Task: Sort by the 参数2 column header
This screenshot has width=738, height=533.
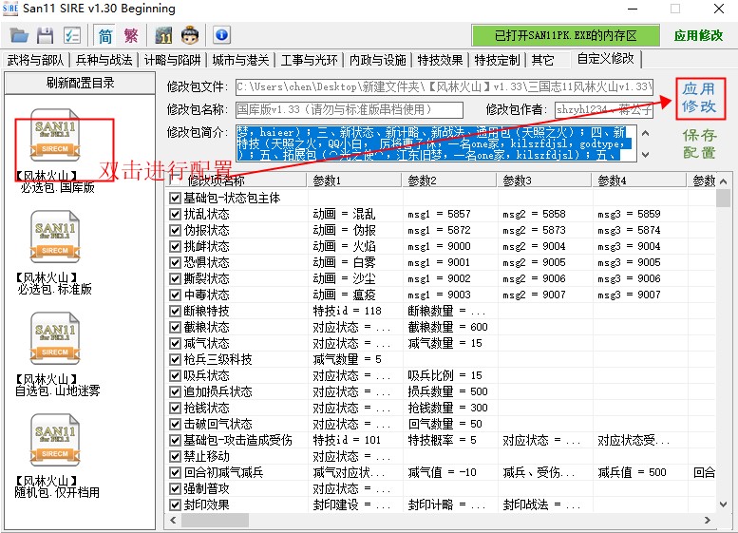Action: point(450,181)
